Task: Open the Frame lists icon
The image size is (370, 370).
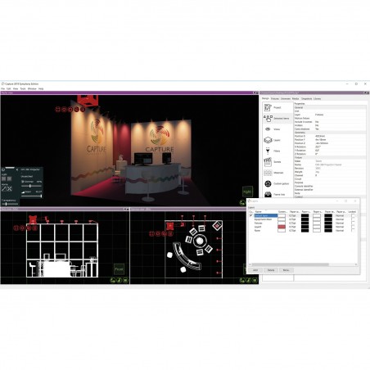Action: click(x=268, y=194)
